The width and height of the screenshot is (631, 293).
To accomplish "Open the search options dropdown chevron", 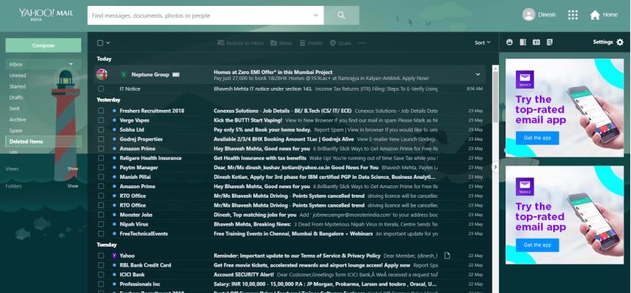I will coord(316,15).
